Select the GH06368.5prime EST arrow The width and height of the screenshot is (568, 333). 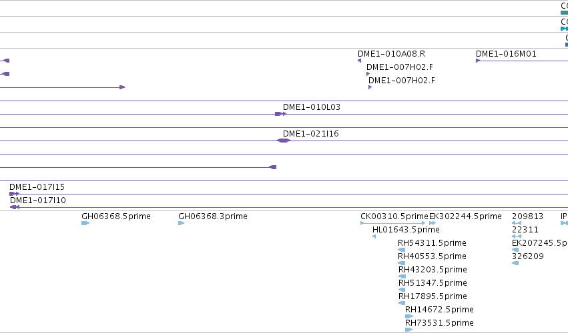tap(85, 223)
